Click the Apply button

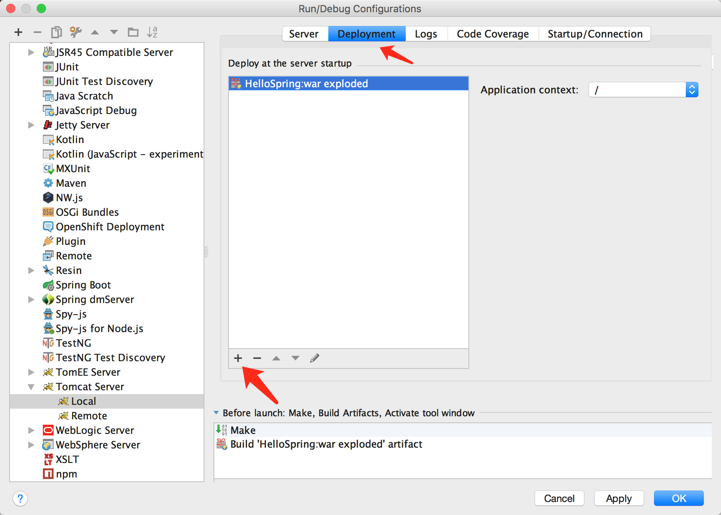pos(619,498)
